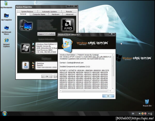
Task: Open the My Computer desktop icon
Action: click(6, 17)
